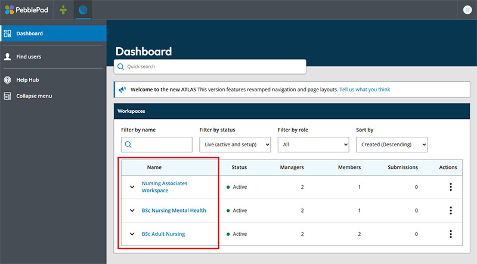Click the Find users person icon
The image size is (477, 264).
8,57
